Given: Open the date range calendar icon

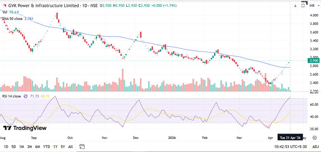Looking at the screenshot, I should [x=82, y=147].
